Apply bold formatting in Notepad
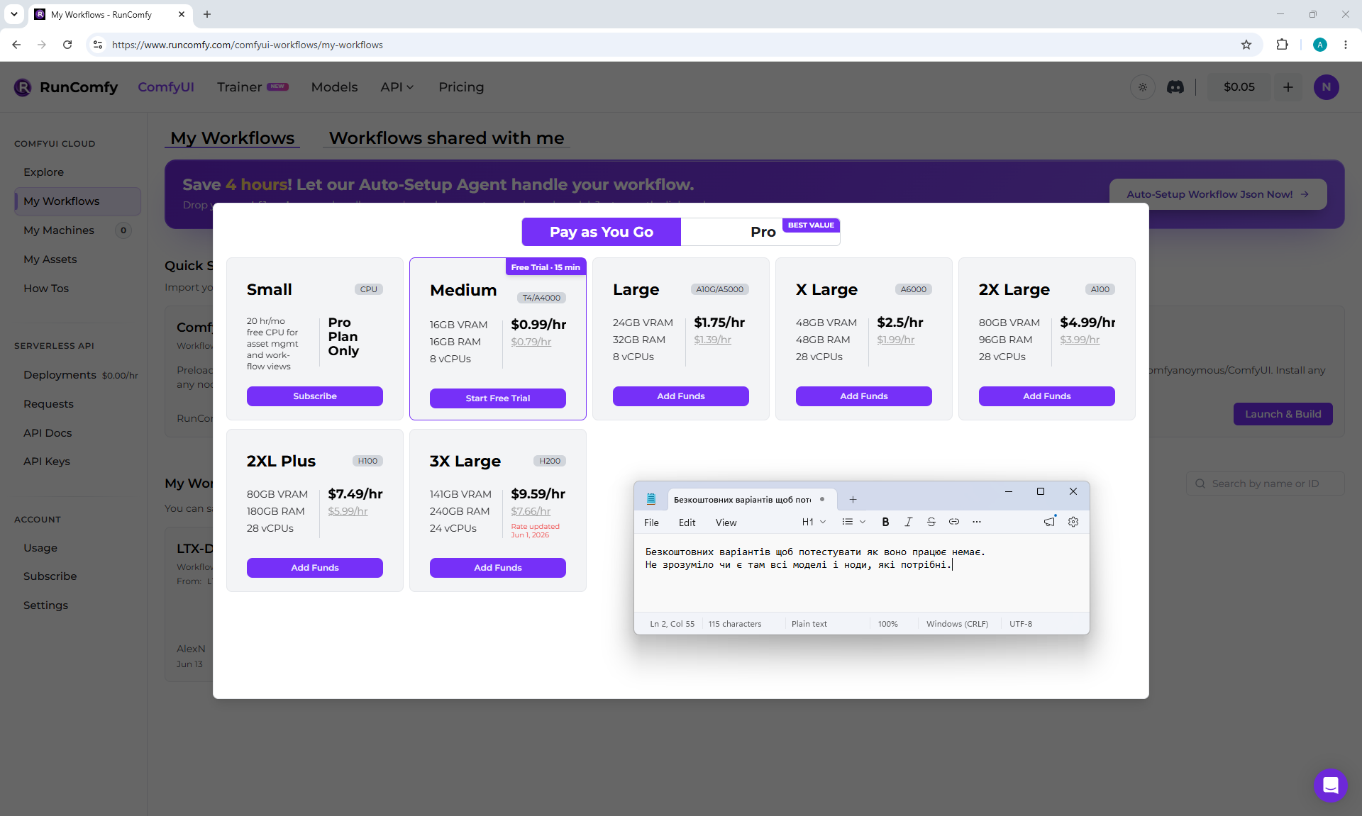The height and width of the screenshot is (816, 1362). click(x=885, y=522)
